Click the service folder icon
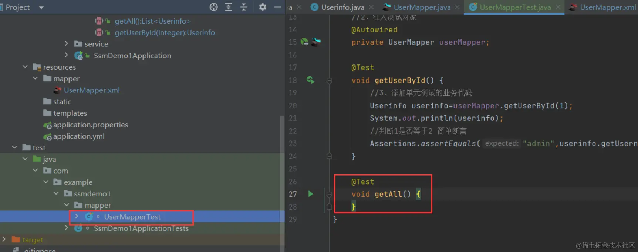This screenshot has height=252, width=638. pyautogui.click(x=78, y=44)
